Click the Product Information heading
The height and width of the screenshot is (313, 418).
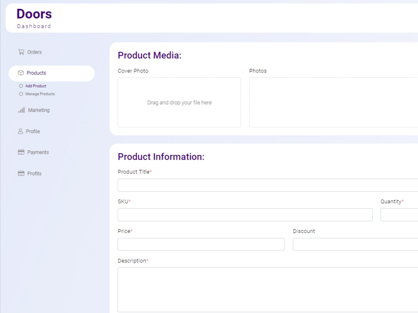tap(161, 157)
